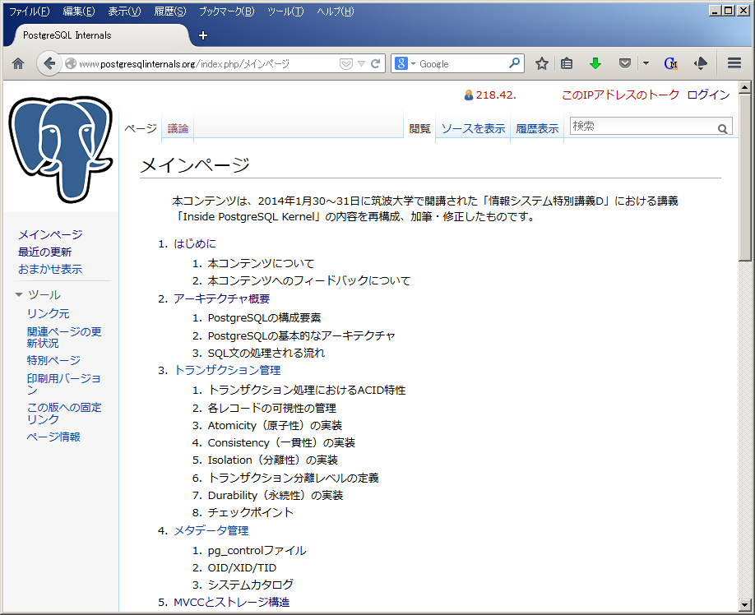Show bookmarks list icon
Image resolution: width=755 pixels, height=615 pixels.
tap(567, 63)
